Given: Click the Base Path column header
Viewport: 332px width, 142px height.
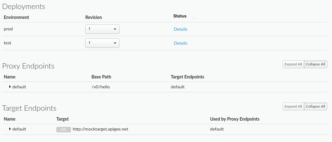Looking at the screenshot, I should pyautogui.click(x=101, y=77).
